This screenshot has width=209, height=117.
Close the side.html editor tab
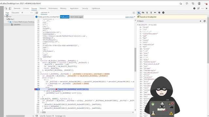point(49,13)
